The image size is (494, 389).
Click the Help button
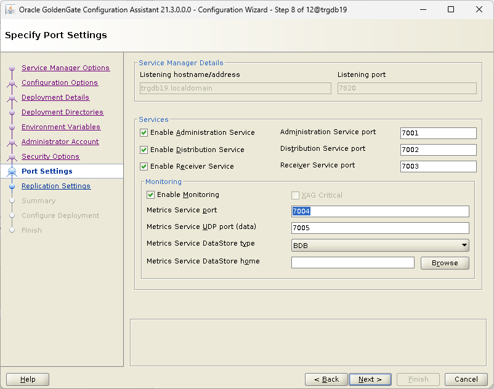point(28,379)
